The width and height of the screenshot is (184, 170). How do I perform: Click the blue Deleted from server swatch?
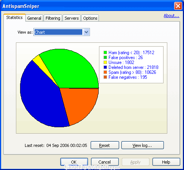[x=105, y=67]
